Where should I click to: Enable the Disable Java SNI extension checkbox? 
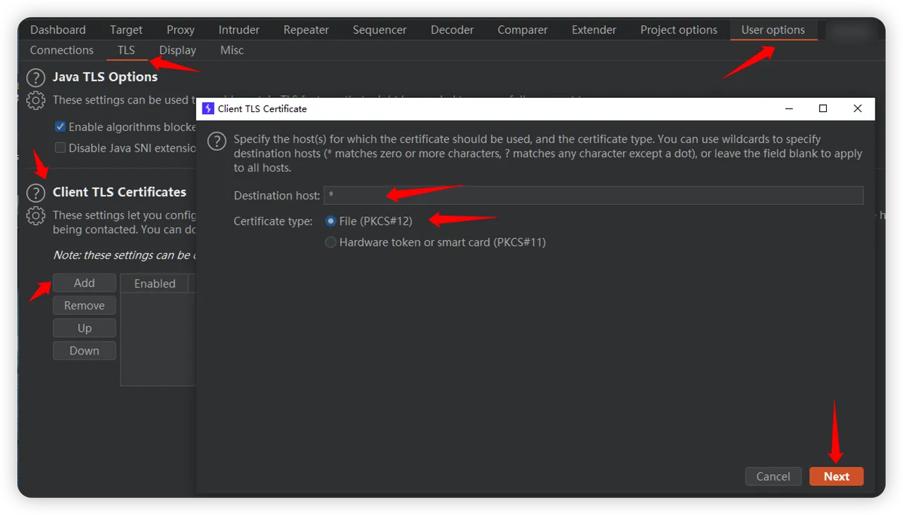[61, 148]
